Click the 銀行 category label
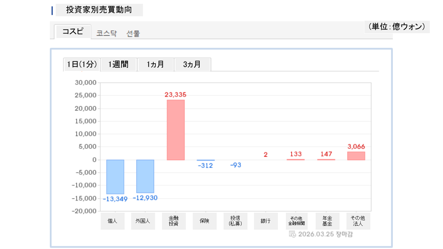This screenshot has height=249, width=443. tap(266, 221)
